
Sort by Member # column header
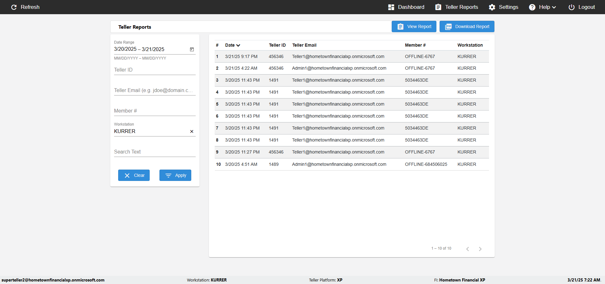coord(415,45)
